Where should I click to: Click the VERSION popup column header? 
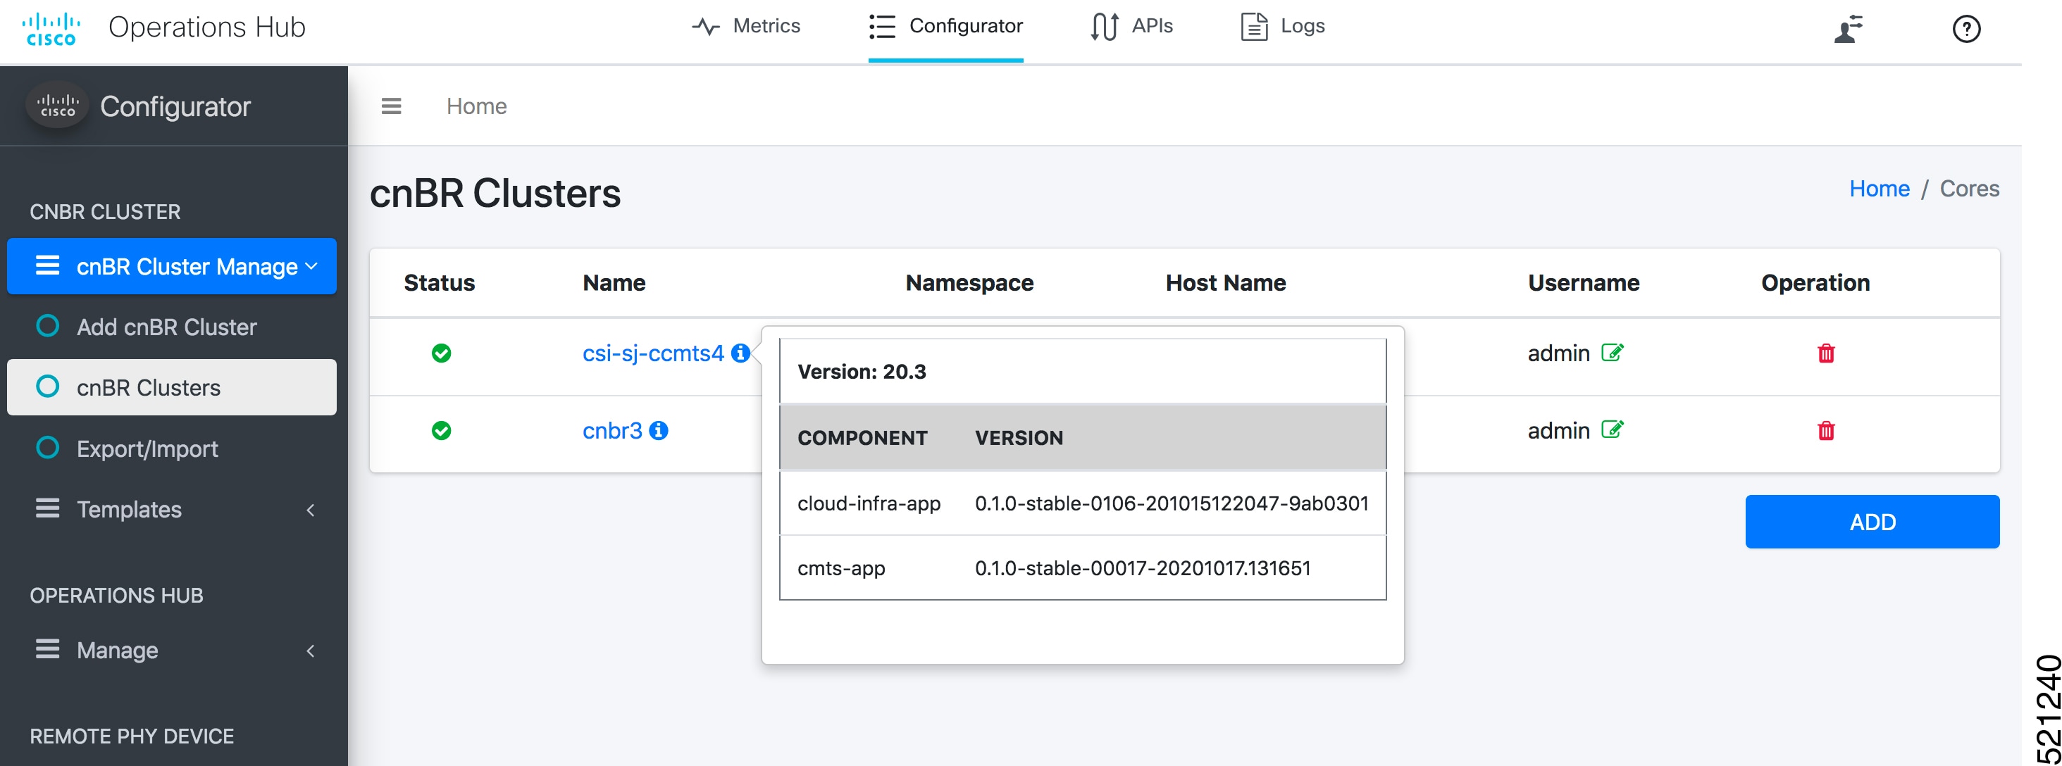pyautogui.click(x=1019, y=437)
